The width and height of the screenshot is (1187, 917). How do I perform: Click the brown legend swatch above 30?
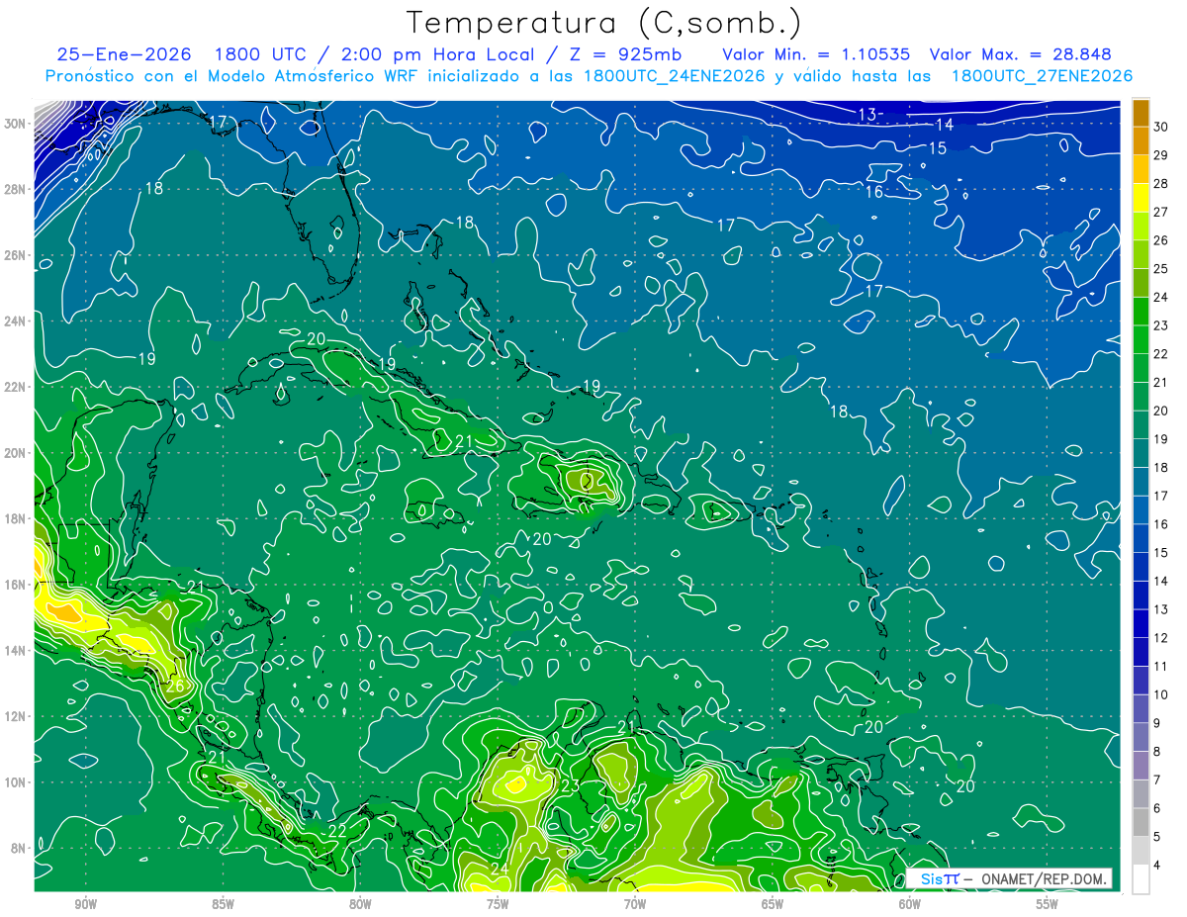click(x=1141, y=113)
